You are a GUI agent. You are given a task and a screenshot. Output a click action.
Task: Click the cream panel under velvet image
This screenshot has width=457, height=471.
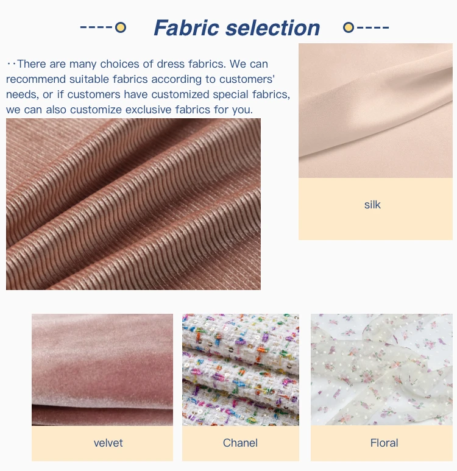[x=102, y=444]
